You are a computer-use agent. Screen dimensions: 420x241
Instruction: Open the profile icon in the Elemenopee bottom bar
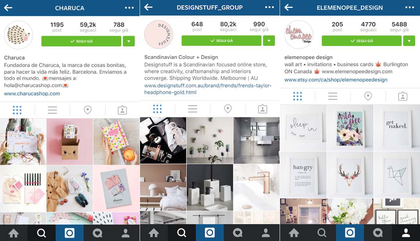pos(406,233)
